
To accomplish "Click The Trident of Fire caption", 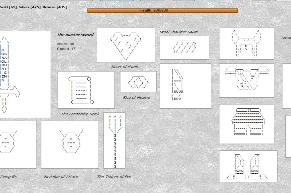I will coord(114,176).
